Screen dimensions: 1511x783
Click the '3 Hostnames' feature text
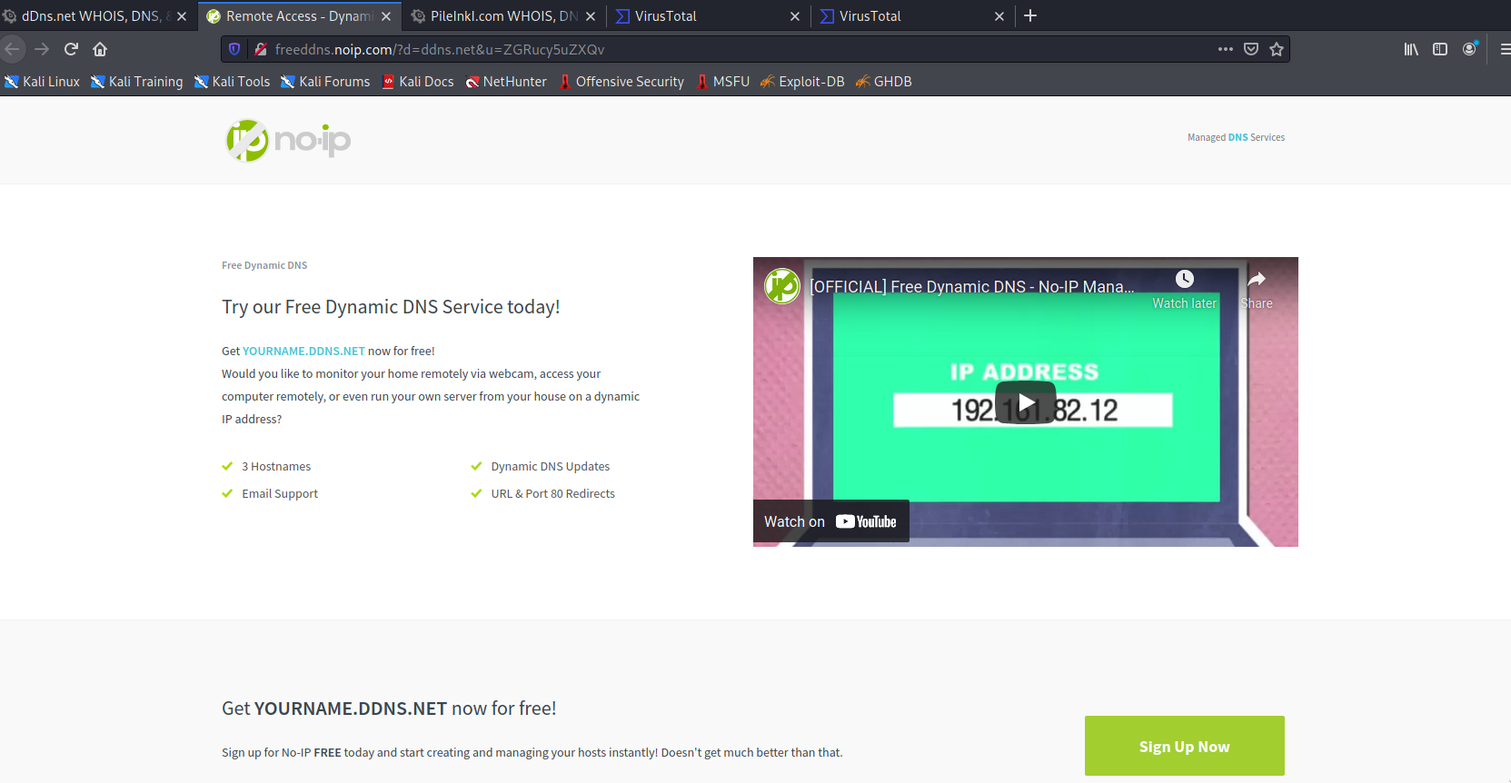[x=276, y=466]
